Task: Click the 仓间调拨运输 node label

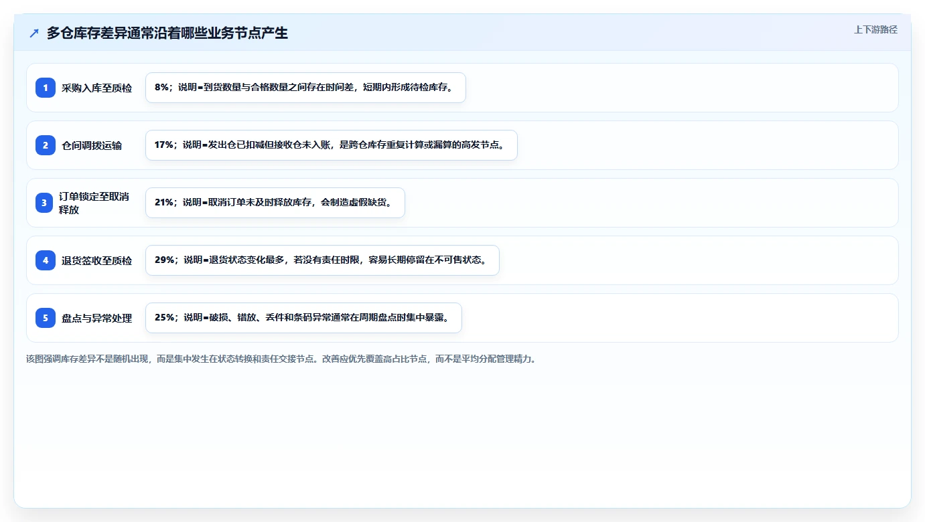Action: click(92, 145)
